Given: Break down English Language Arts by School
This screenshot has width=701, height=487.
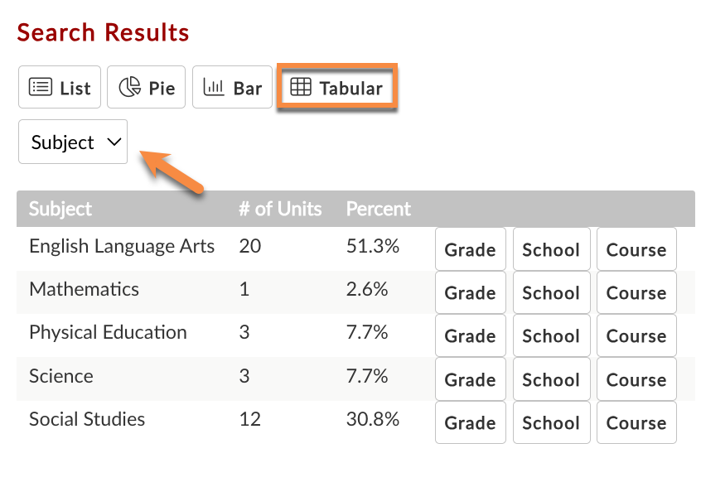Looking at the screenshot, I should coord(551,249).
